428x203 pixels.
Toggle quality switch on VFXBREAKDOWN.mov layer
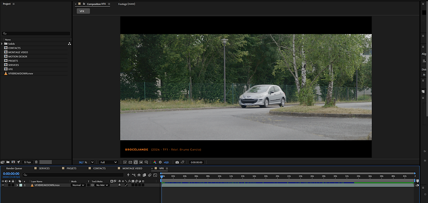click(126, 185)
